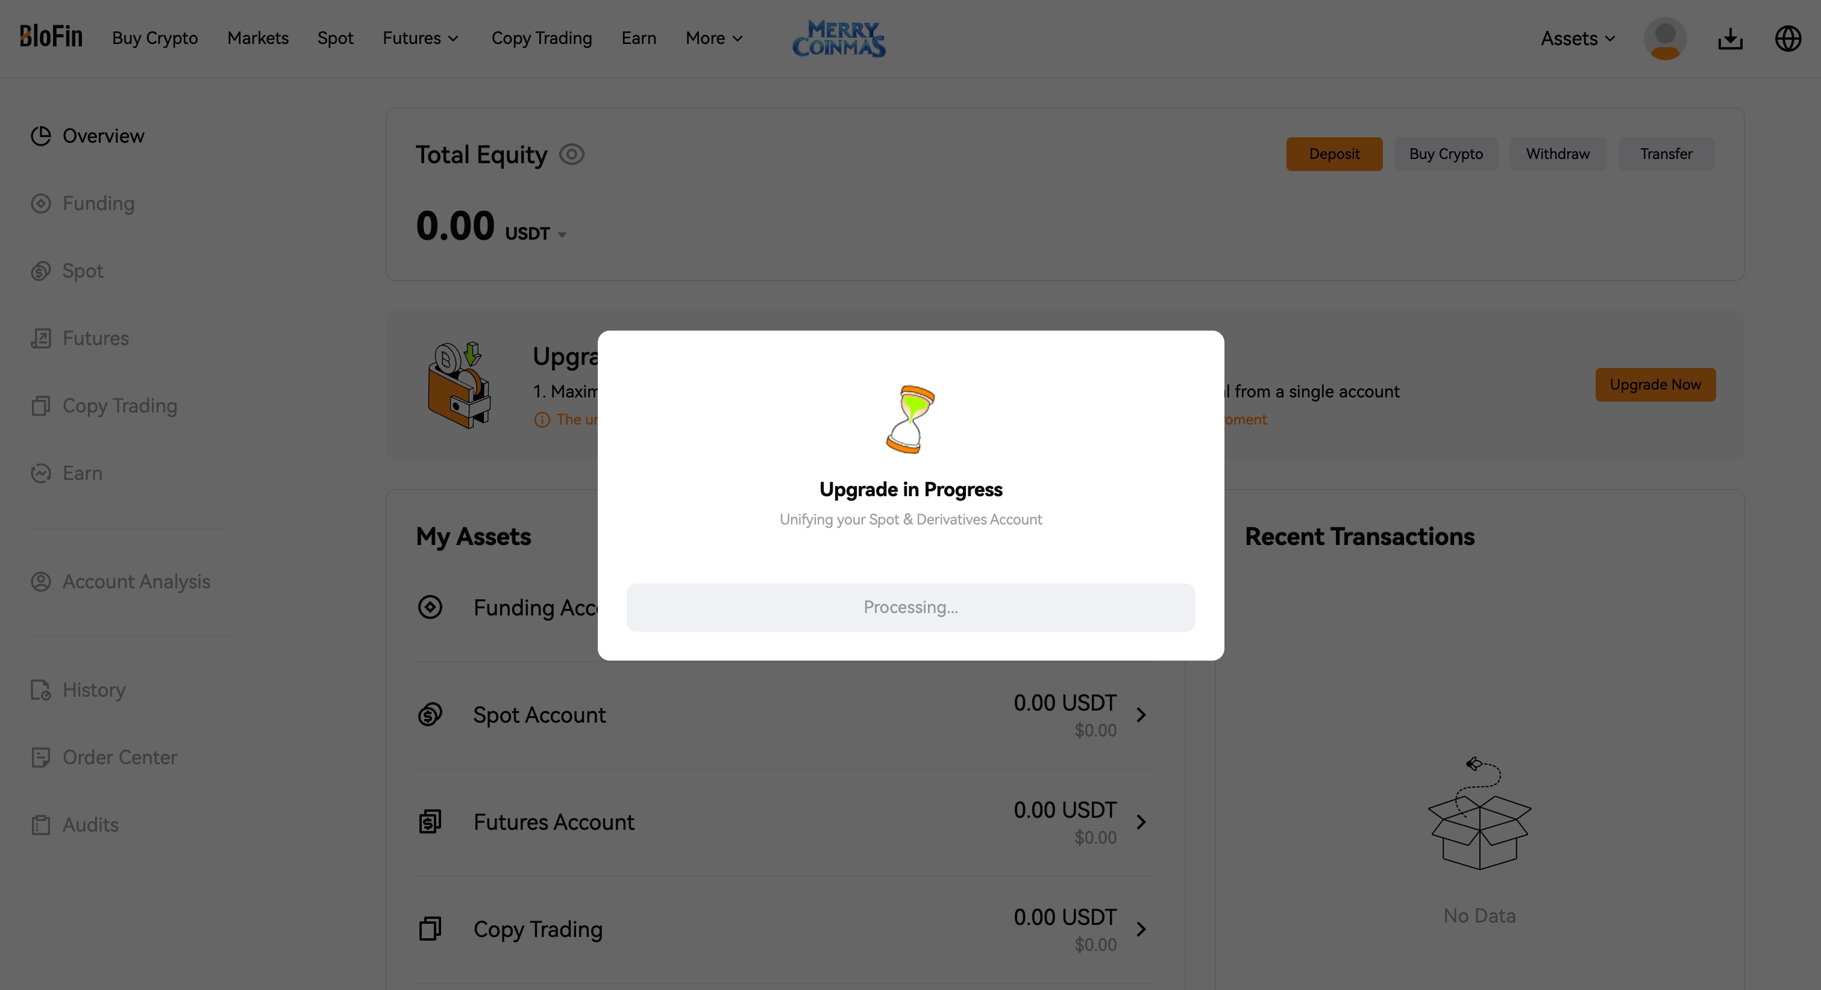This screenshot has width=1821, height=990.
Task: Toggle Total Equity visibility eye
Action: [571, 154]
